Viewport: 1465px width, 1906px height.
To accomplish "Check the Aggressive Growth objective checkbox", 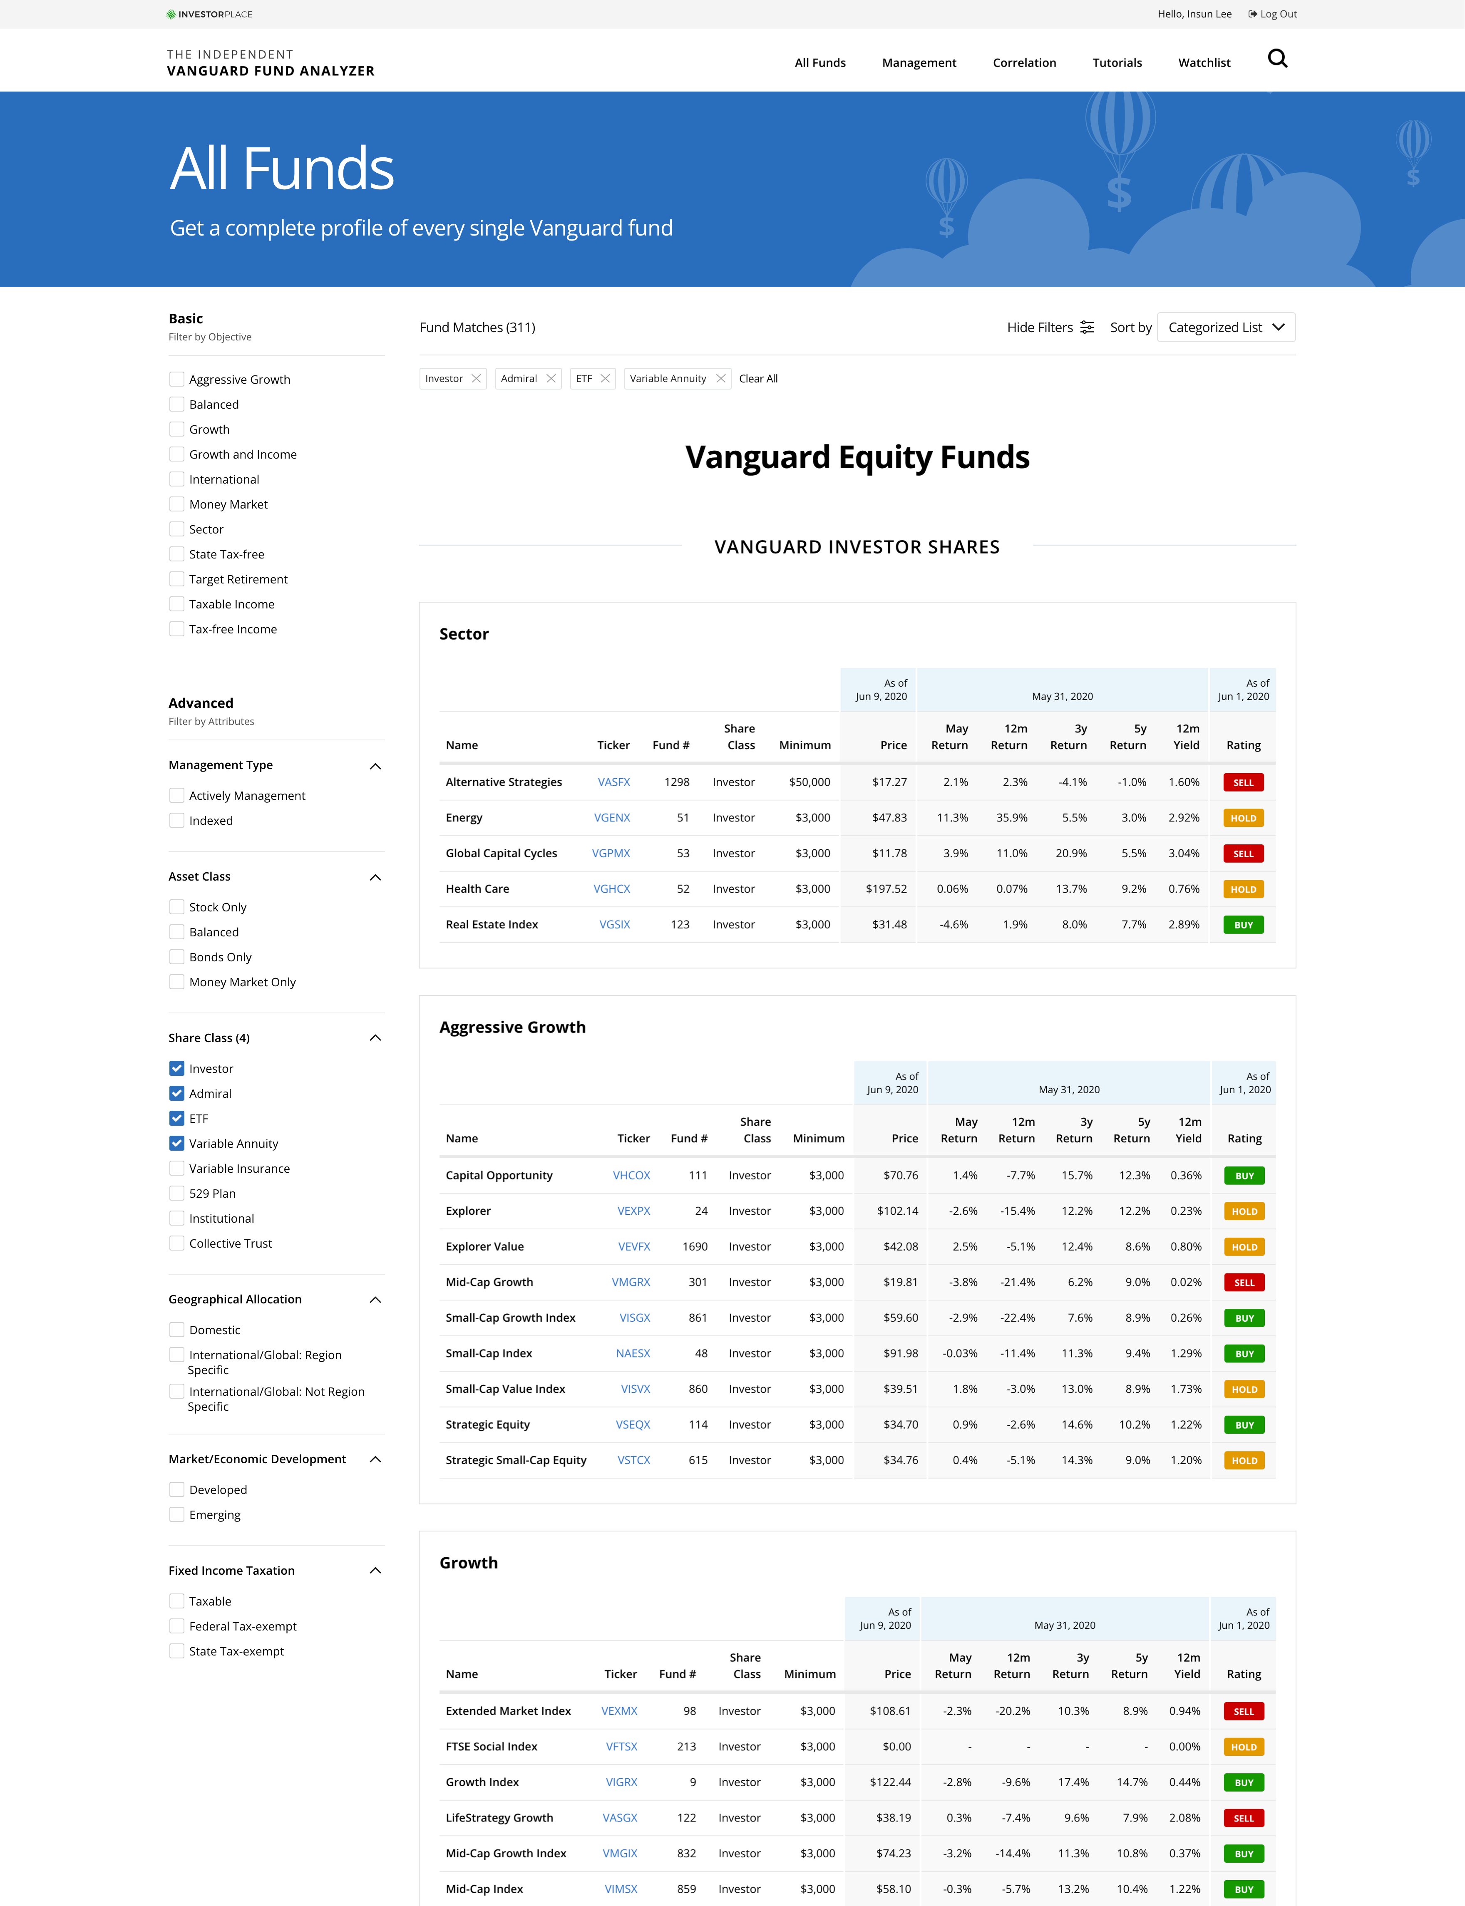I will 177,379.
